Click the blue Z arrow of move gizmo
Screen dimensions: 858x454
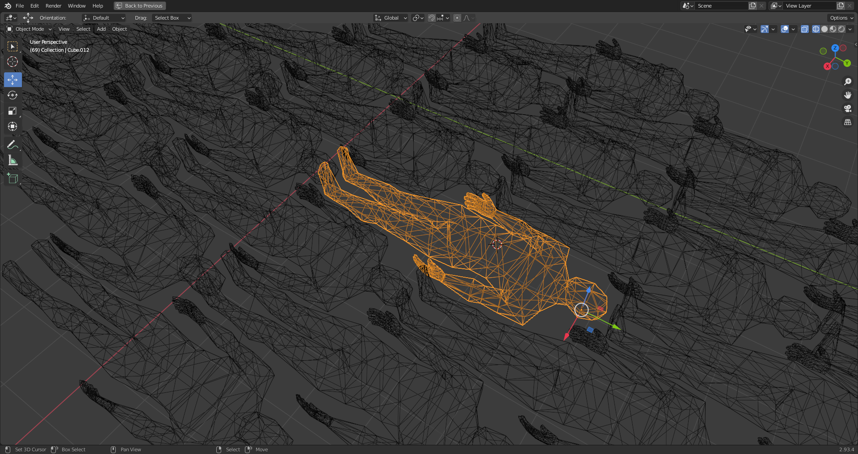point(589,290)
